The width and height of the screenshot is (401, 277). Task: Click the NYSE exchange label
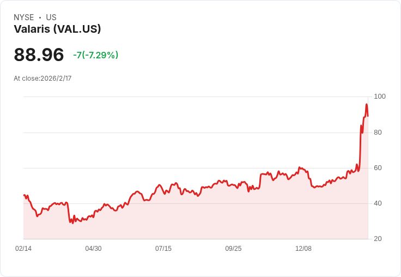click(x=24, y=17)
